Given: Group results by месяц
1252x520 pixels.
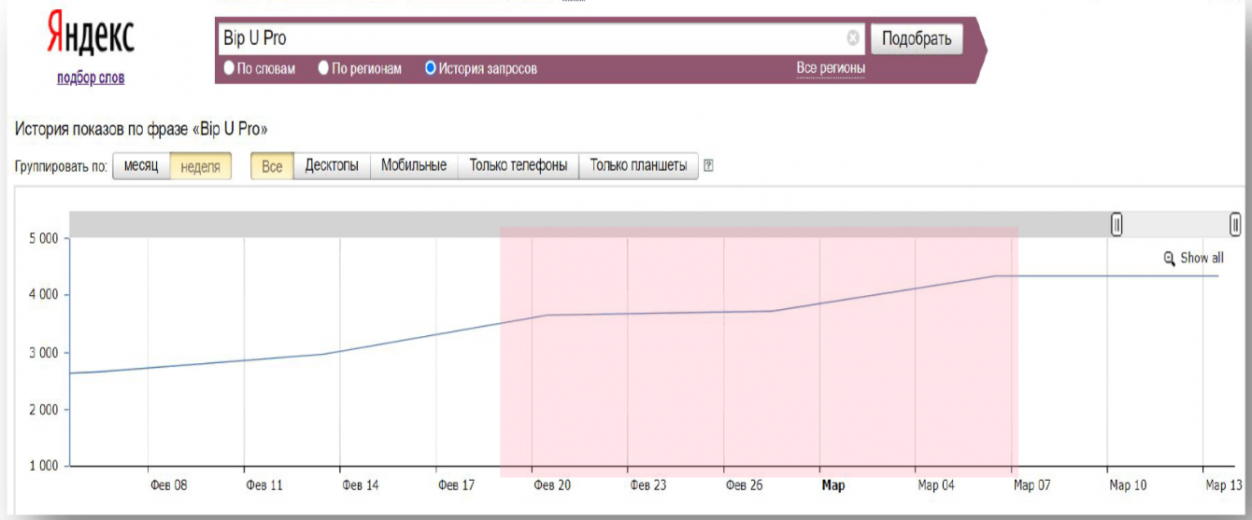Looking at the screenshot, I should [141, 166].
